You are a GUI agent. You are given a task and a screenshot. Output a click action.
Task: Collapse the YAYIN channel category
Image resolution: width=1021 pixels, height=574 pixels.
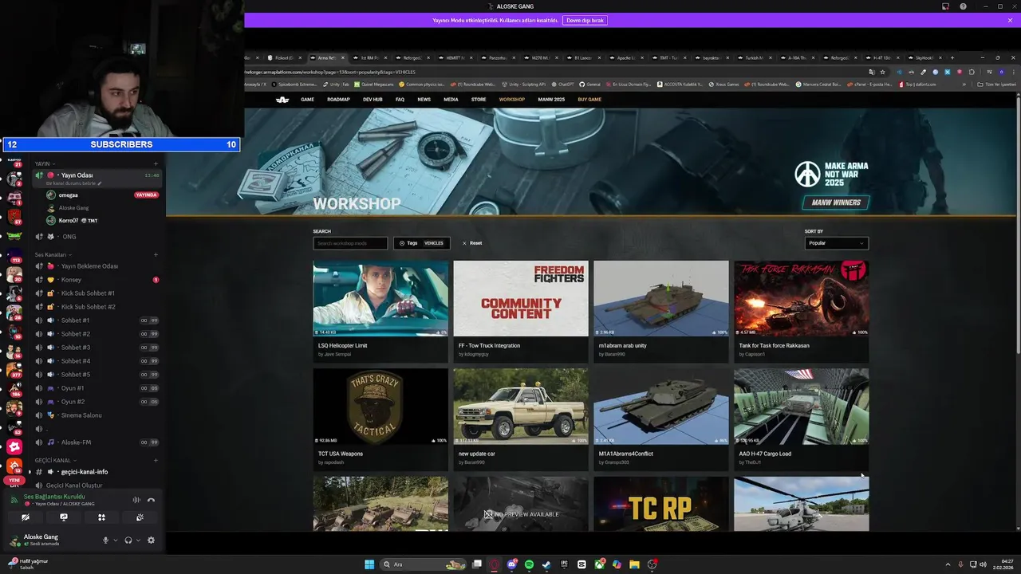click(45, 163)
